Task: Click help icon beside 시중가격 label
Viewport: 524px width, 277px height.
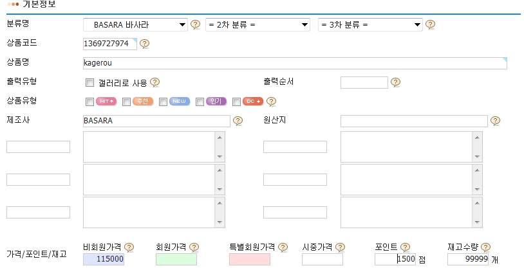Action: [340, 247]
